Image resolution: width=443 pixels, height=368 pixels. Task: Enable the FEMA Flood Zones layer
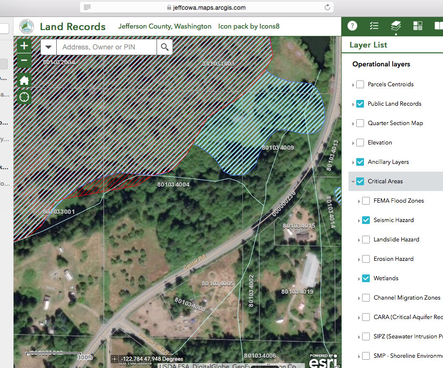click(x=366, y=201)
